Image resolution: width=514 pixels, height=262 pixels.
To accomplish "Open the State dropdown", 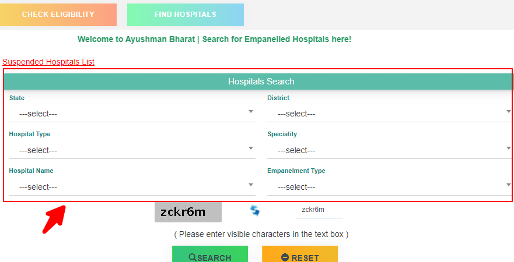I will point(132,114).
